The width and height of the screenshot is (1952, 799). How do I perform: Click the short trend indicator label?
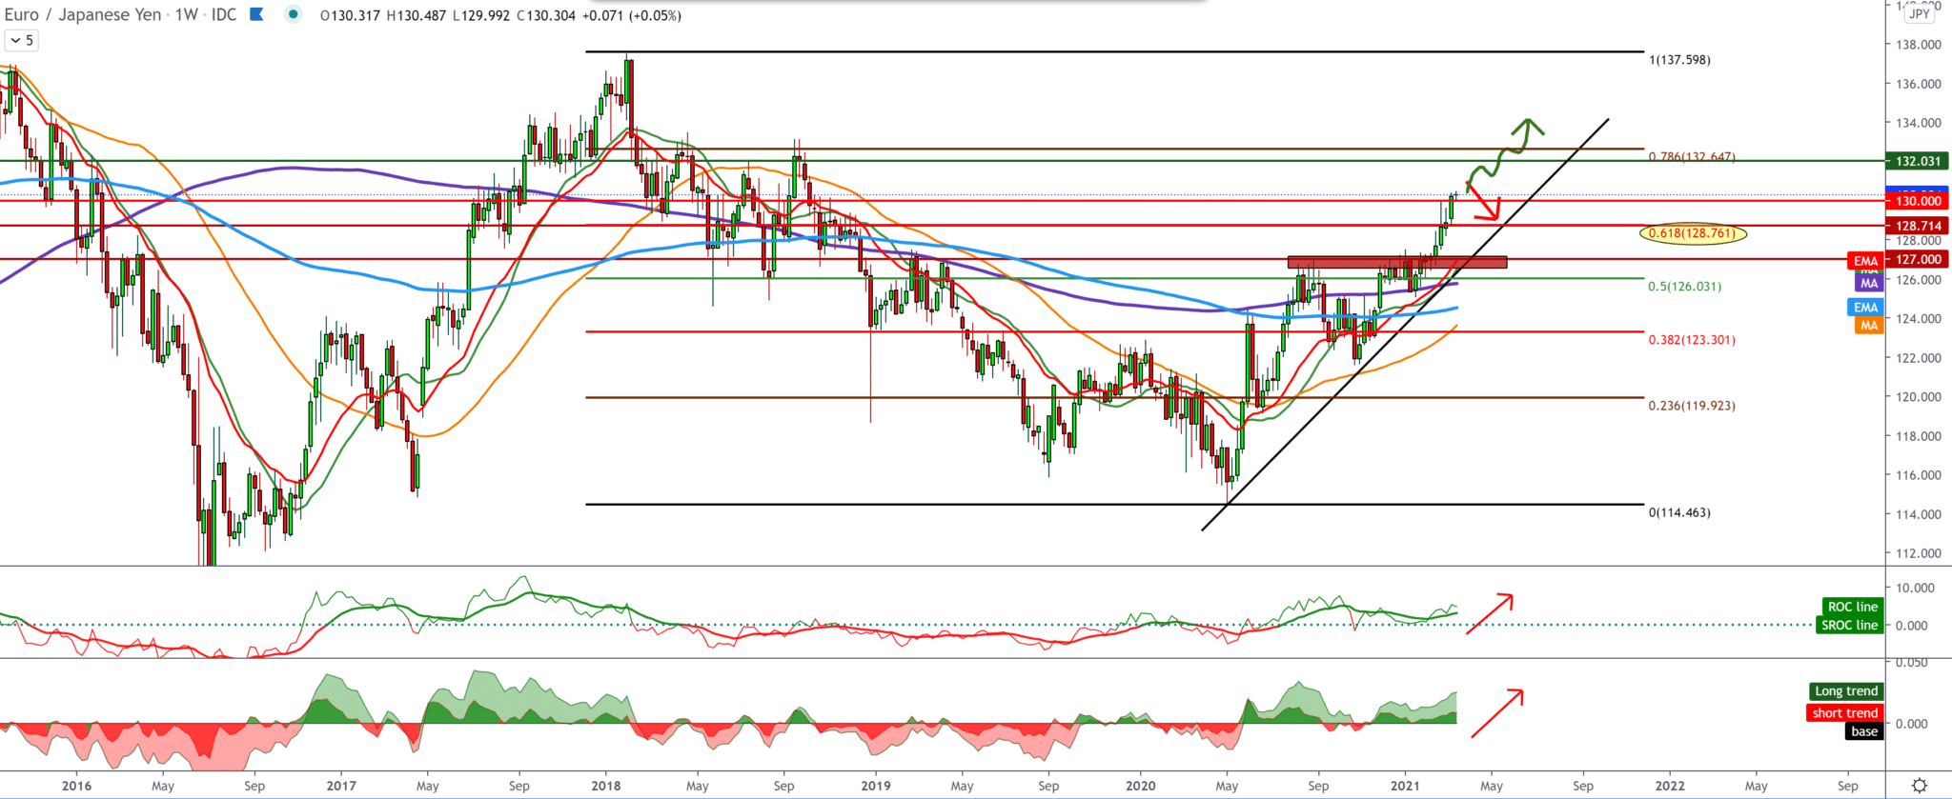coord(1844,712)
